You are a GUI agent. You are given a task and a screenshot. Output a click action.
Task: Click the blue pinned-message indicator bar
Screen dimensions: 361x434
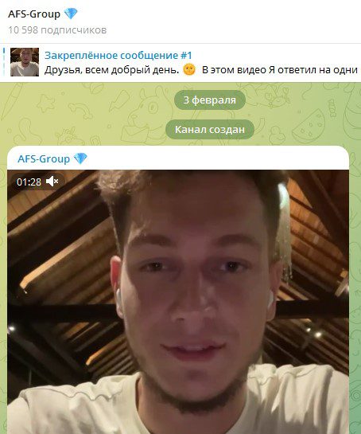[4, 62]
